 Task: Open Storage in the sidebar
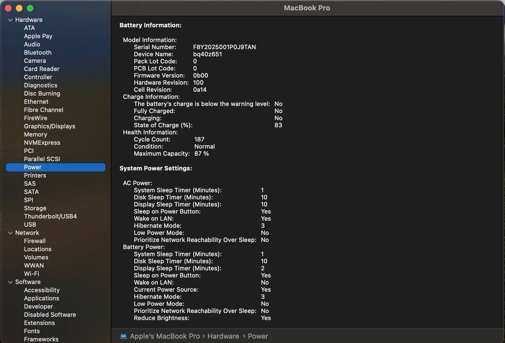[x=35, y=208]
